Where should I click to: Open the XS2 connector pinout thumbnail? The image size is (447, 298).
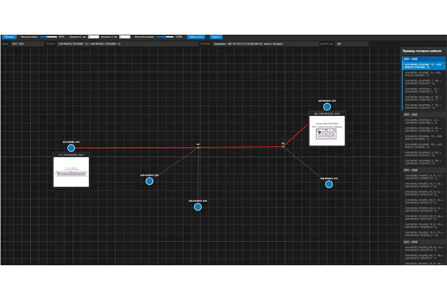(x=327, y=131)
